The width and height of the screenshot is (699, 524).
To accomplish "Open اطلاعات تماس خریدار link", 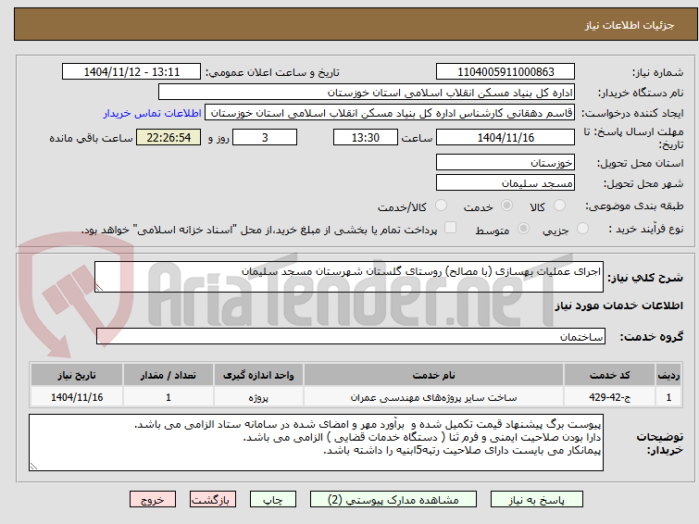I will [x=153, y=113].
